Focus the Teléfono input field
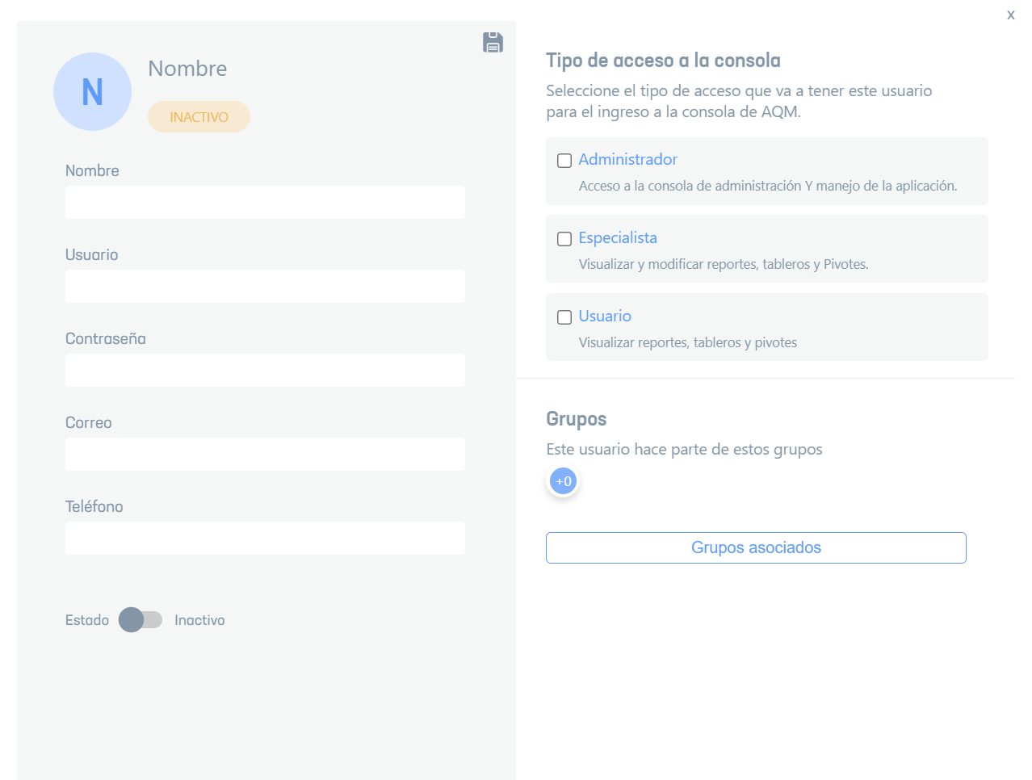The height and width of the screenshot is (780, 1032). [265, 539]
